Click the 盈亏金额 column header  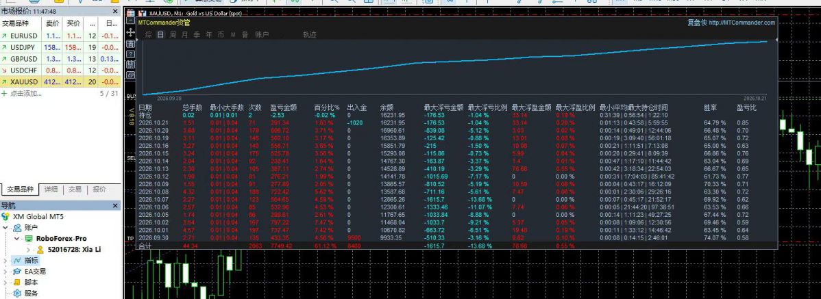click(x=283, y=107)
